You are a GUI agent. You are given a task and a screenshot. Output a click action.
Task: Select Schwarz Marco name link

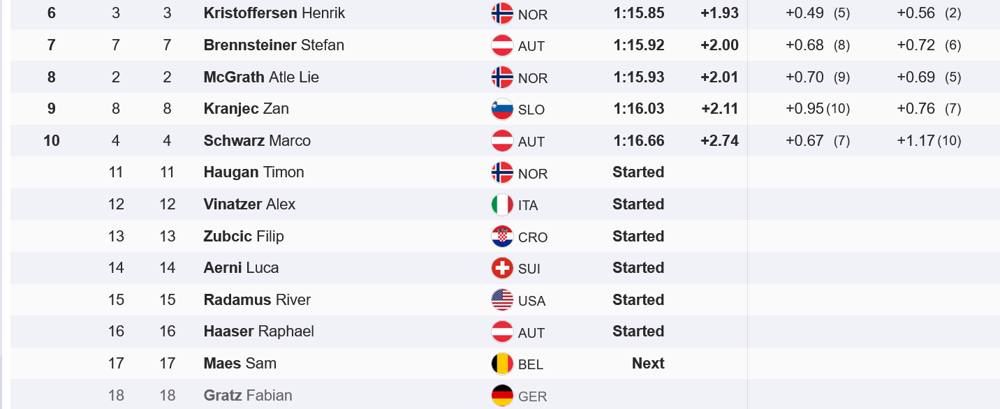coord(257,140)
